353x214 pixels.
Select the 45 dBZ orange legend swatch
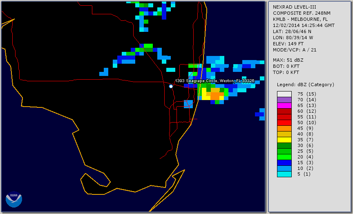pyautogui.click(x=284, y=128)
